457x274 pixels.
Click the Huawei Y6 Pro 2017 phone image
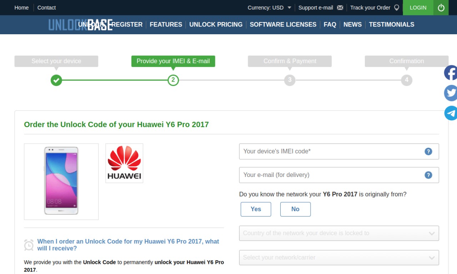click(x=61, y=182)
